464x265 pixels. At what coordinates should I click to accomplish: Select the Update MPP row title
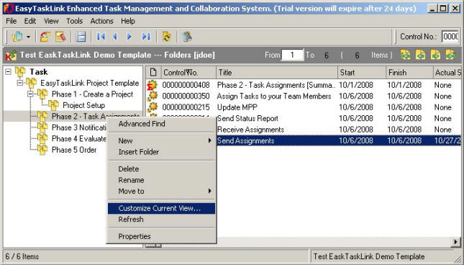click(x=237, y=107)
